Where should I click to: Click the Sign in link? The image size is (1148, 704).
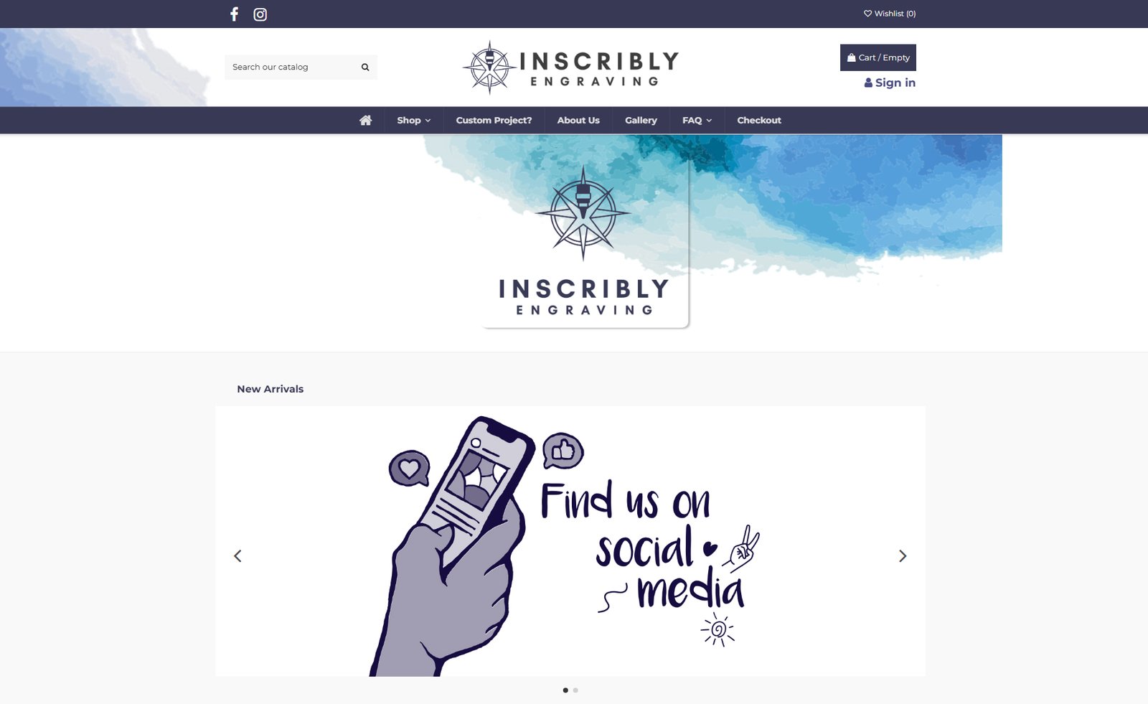(890, 83)
